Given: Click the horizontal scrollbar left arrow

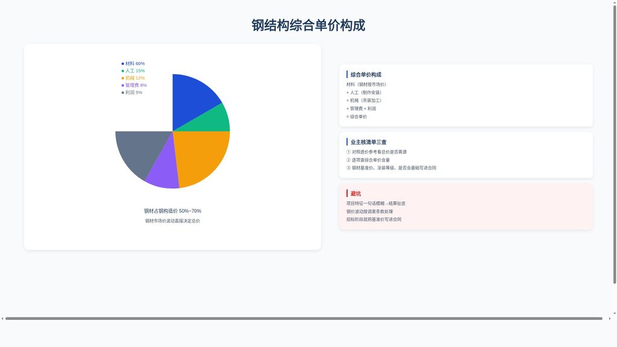Looking at the screenshot, I should pos(2,318).
